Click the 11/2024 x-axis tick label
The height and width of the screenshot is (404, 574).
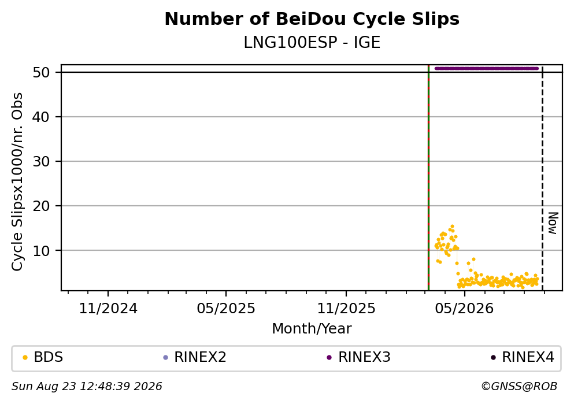108,309
